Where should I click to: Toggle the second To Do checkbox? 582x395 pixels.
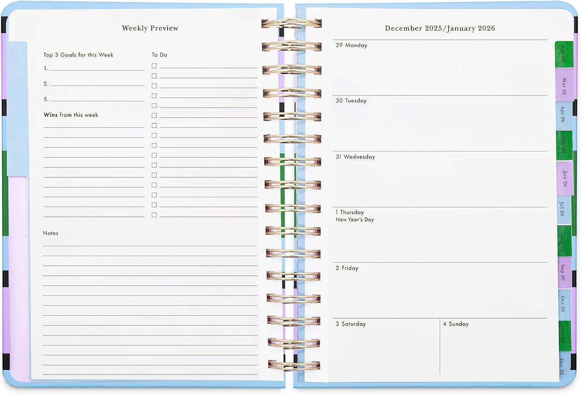(x=154, y=76)
